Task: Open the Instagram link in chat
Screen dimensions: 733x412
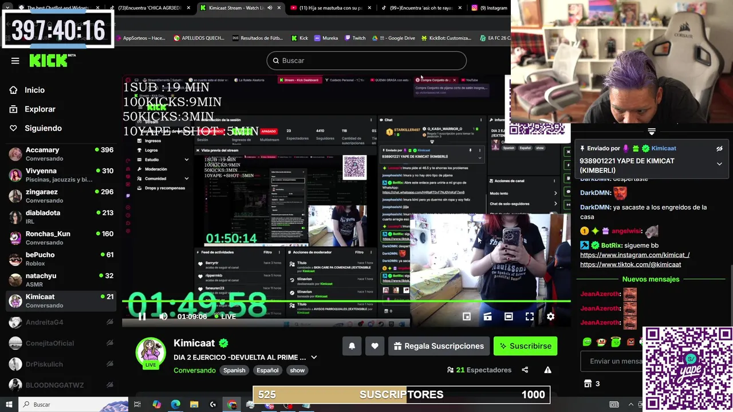Action: coord(635,255)
